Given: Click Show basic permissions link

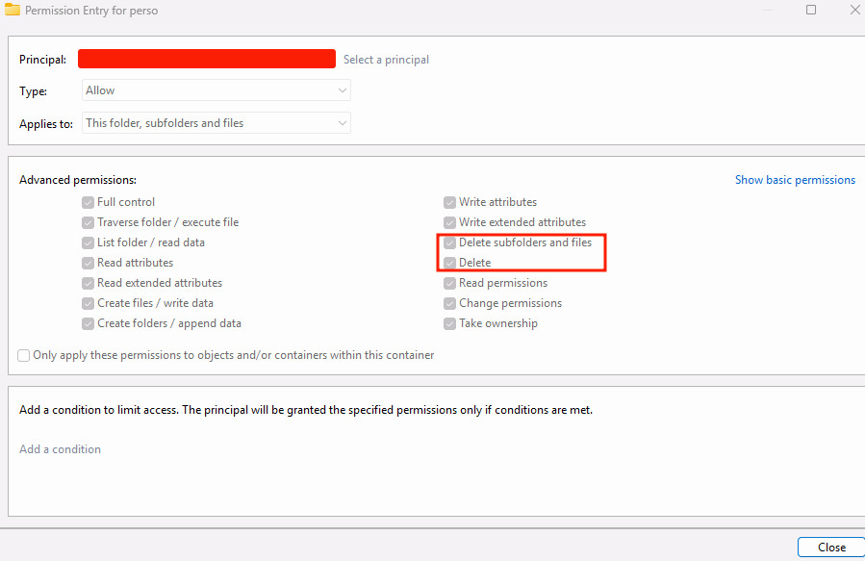Looking at the screenshot, I should click(795, 180).
